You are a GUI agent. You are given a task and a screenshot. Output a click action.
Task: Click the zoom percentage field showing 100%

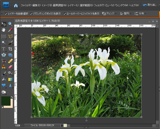pos(18,125)
